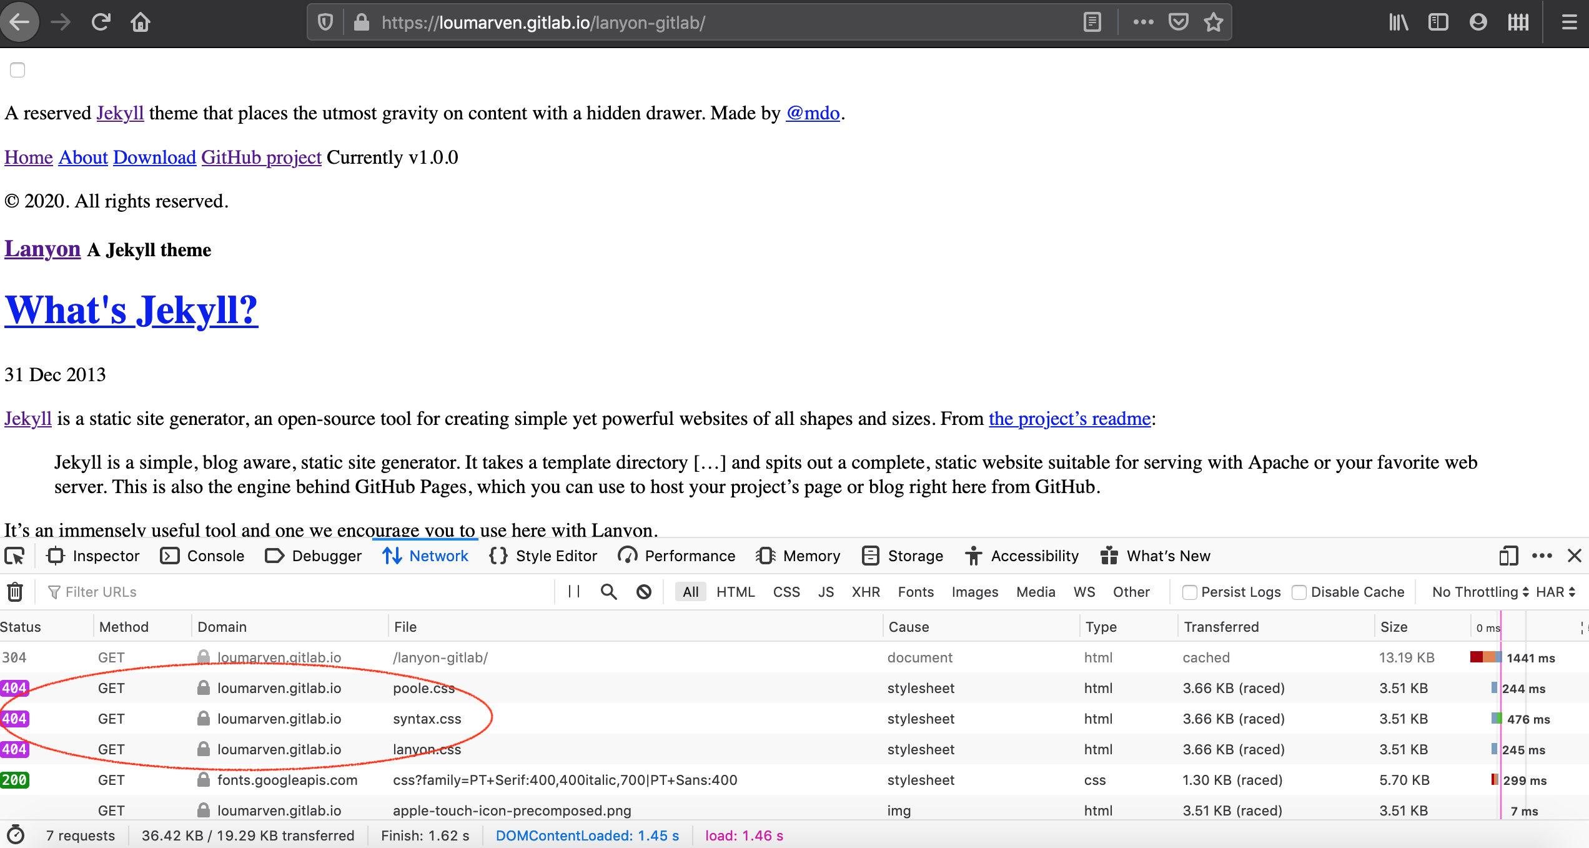The height and width of the screenshot is (848, 1589).
Task: Filter requests by JS
Action: (x=826, y=592)
